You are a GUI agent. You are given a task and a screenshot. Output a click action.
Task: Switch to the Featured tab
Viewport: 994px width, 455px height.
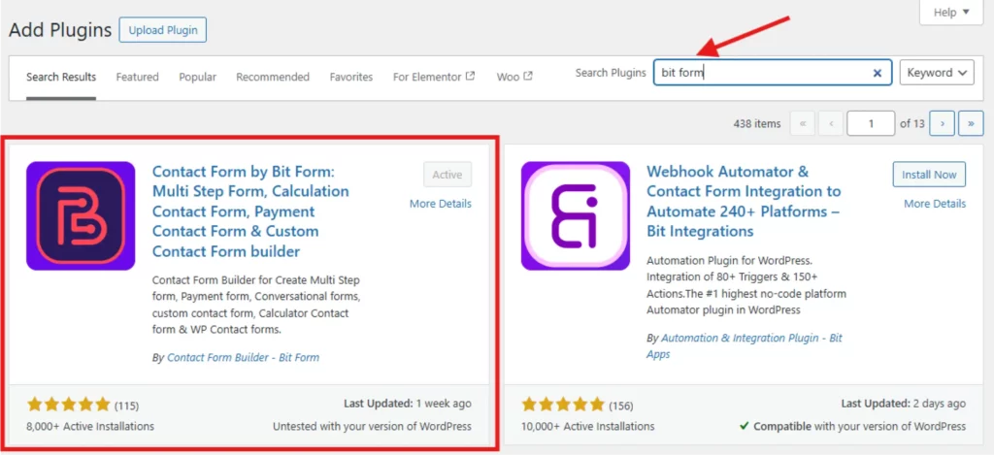click(x=138, y=77)
